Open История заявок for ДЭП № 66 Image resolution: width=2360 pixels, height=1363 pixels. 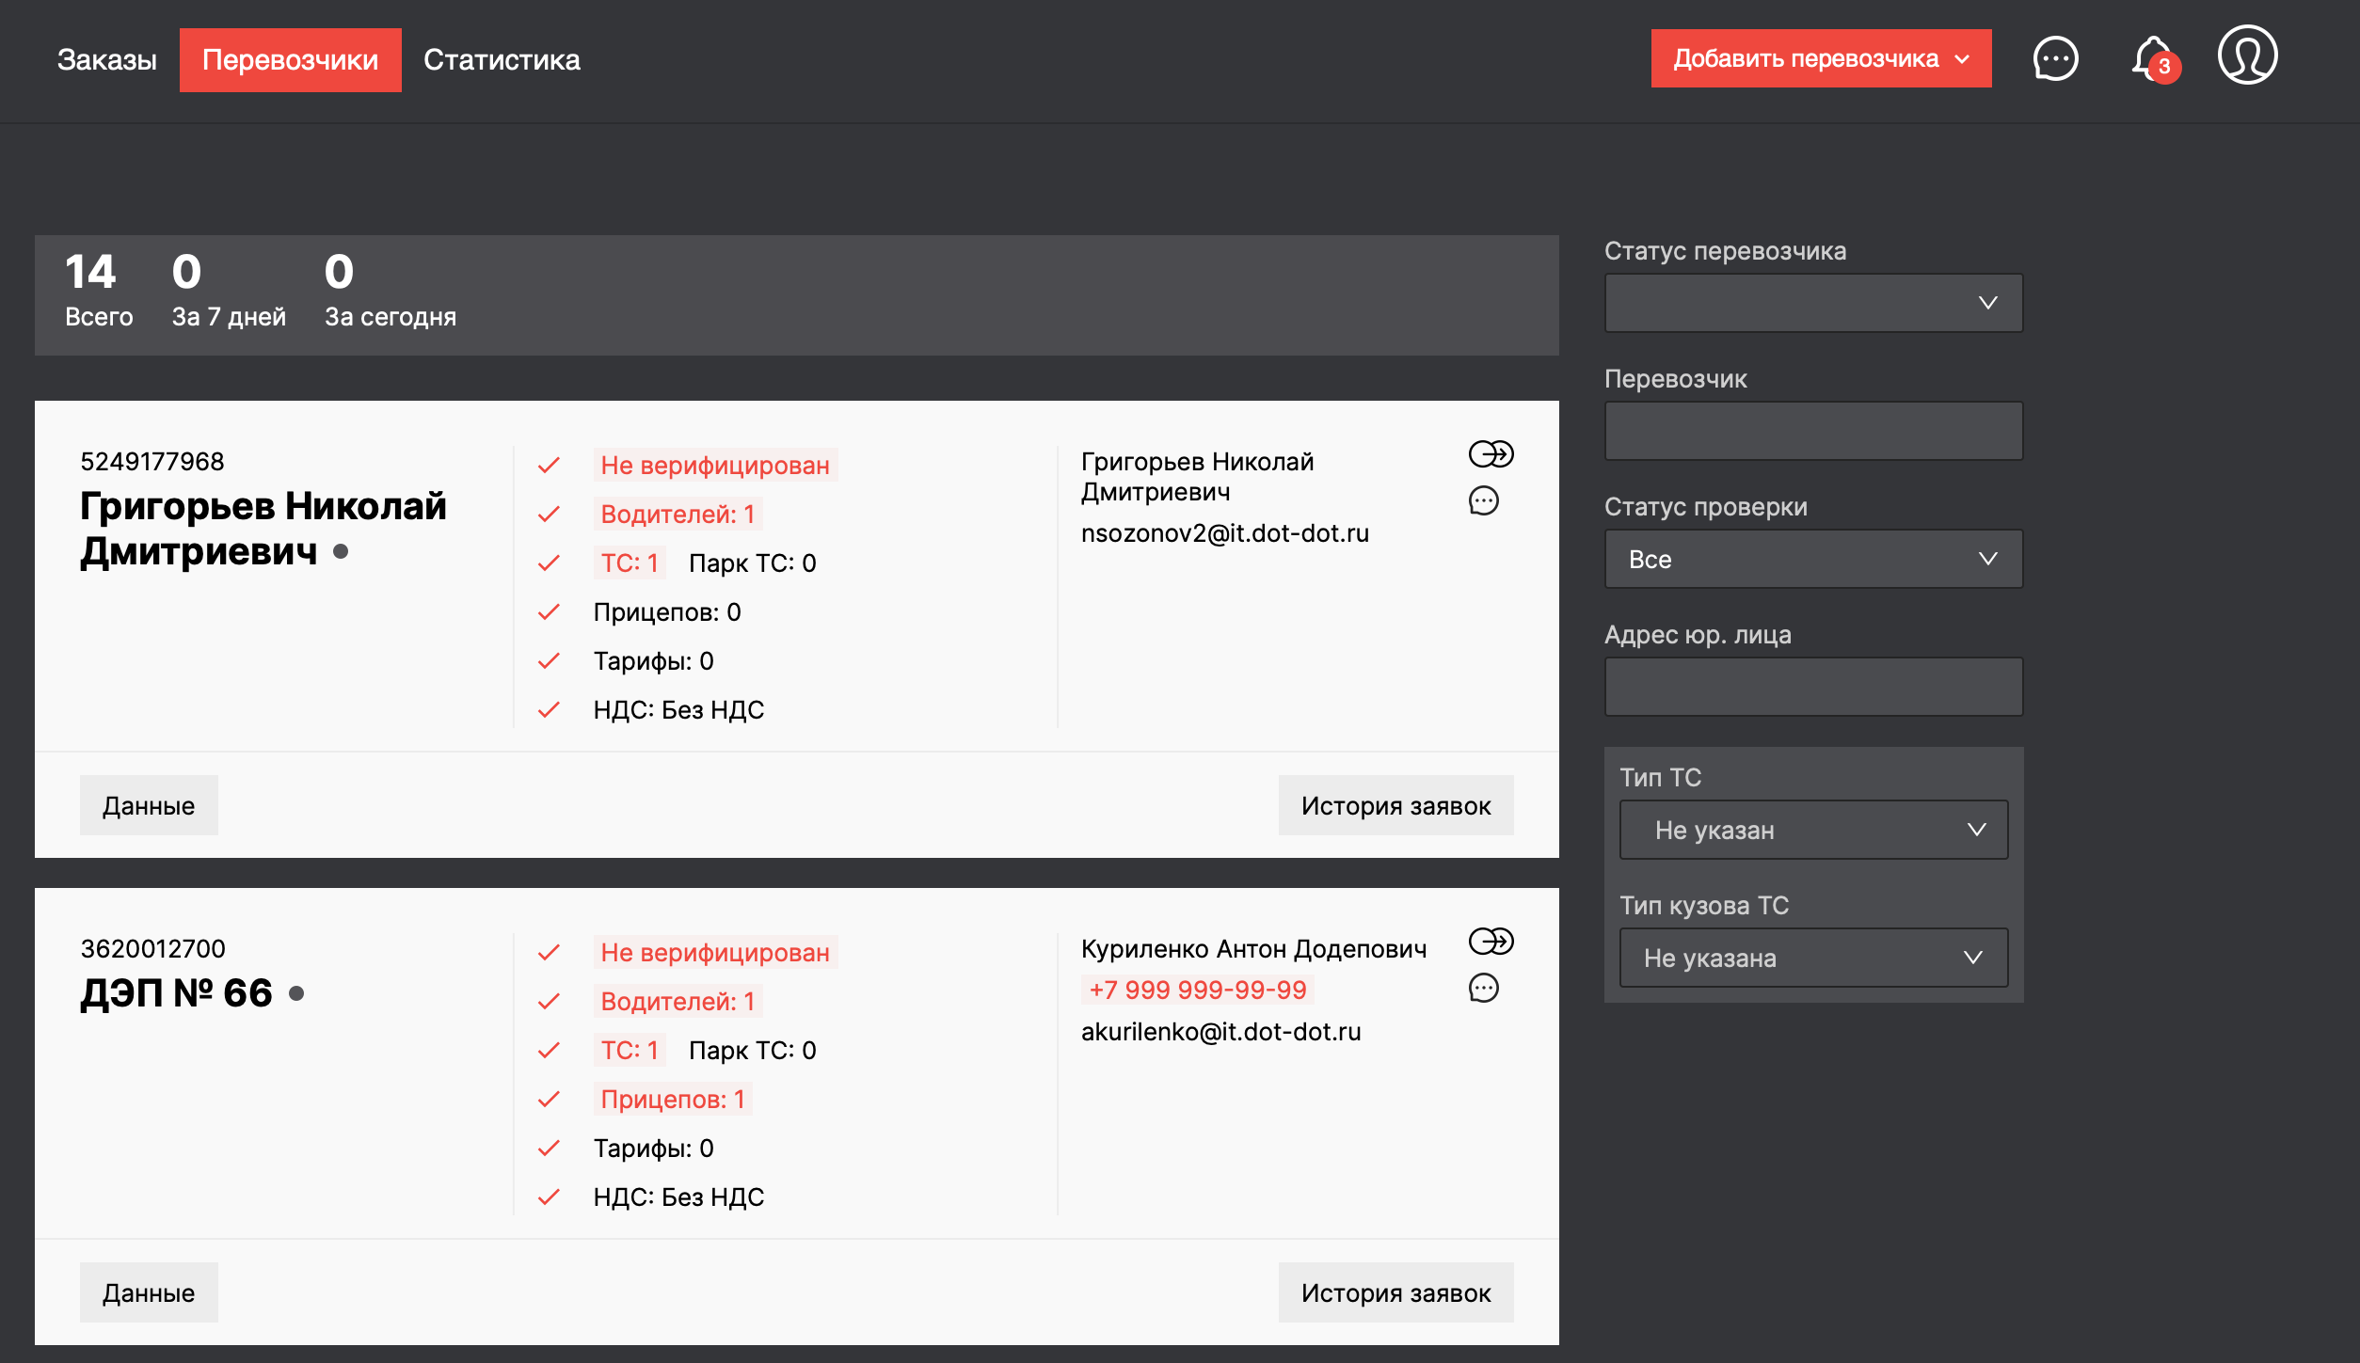click(x=1395, y=1292)
